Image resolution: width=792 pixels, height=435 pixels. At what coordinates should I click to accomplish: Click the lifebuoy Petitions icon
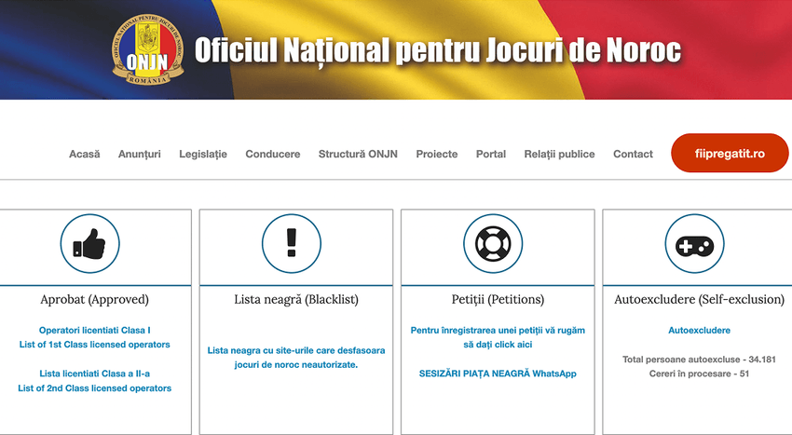(x=493, y=244)
